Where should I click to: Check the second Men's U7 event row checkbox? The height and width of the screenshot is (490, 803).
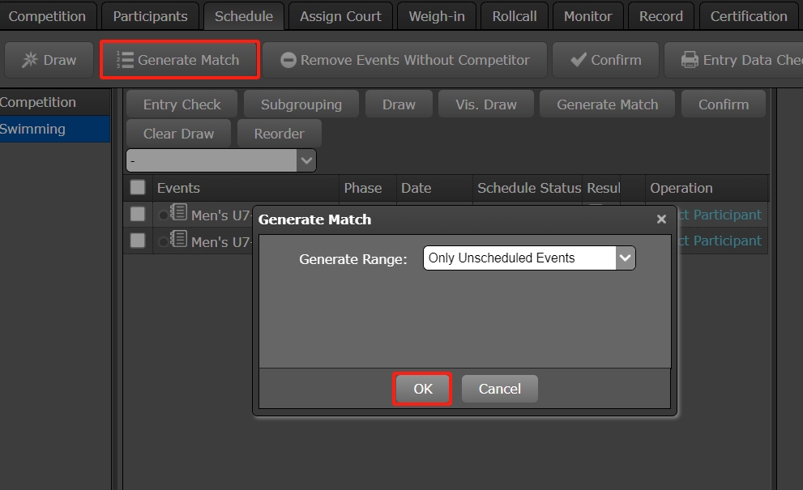138,241
